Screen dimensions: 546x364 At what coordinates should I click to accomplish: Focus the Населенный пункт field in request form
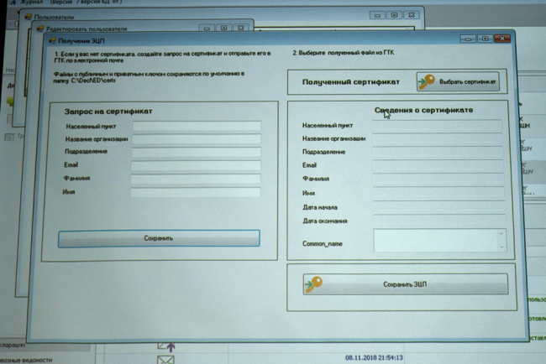(x=196, y=127)
